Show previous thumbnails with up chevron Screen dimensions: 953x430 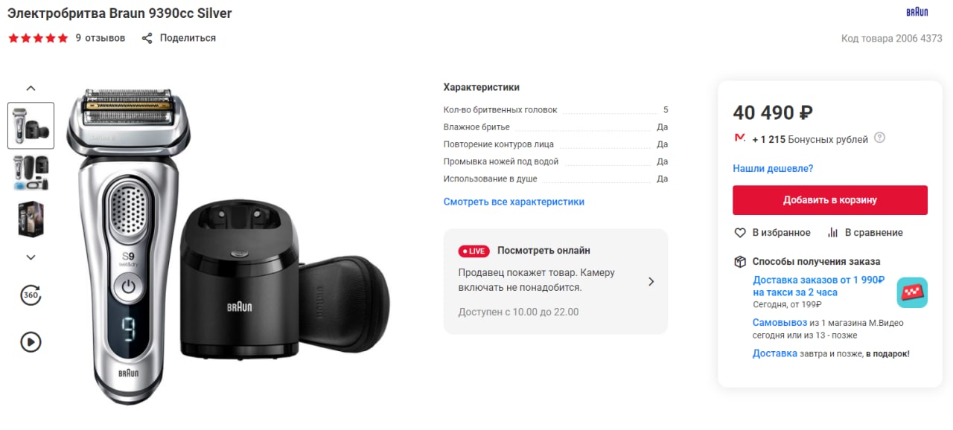tap(31, 89)
